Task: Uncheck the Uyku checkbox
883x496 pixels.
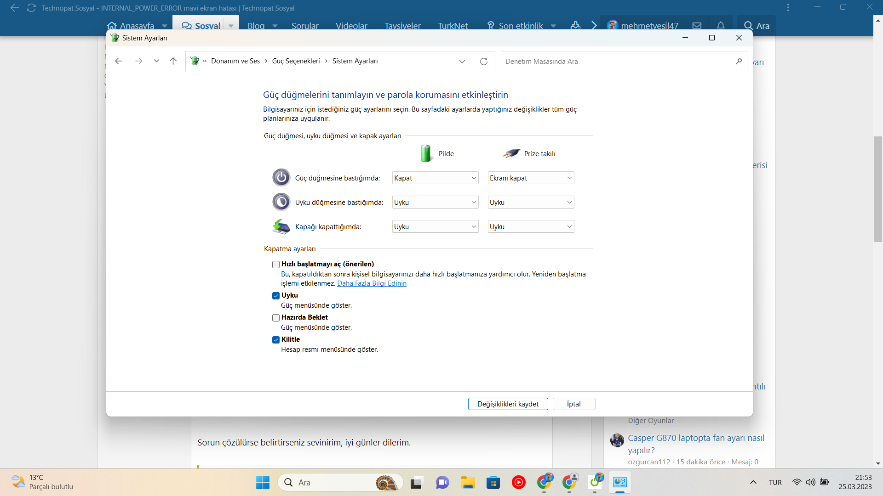Action: [x=276, y=296]
